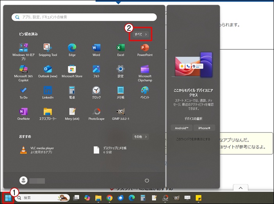Expand すべて to show all apps
Viewport: 274px width, 204px height.
pyautogui.click(x=141, y=34)
